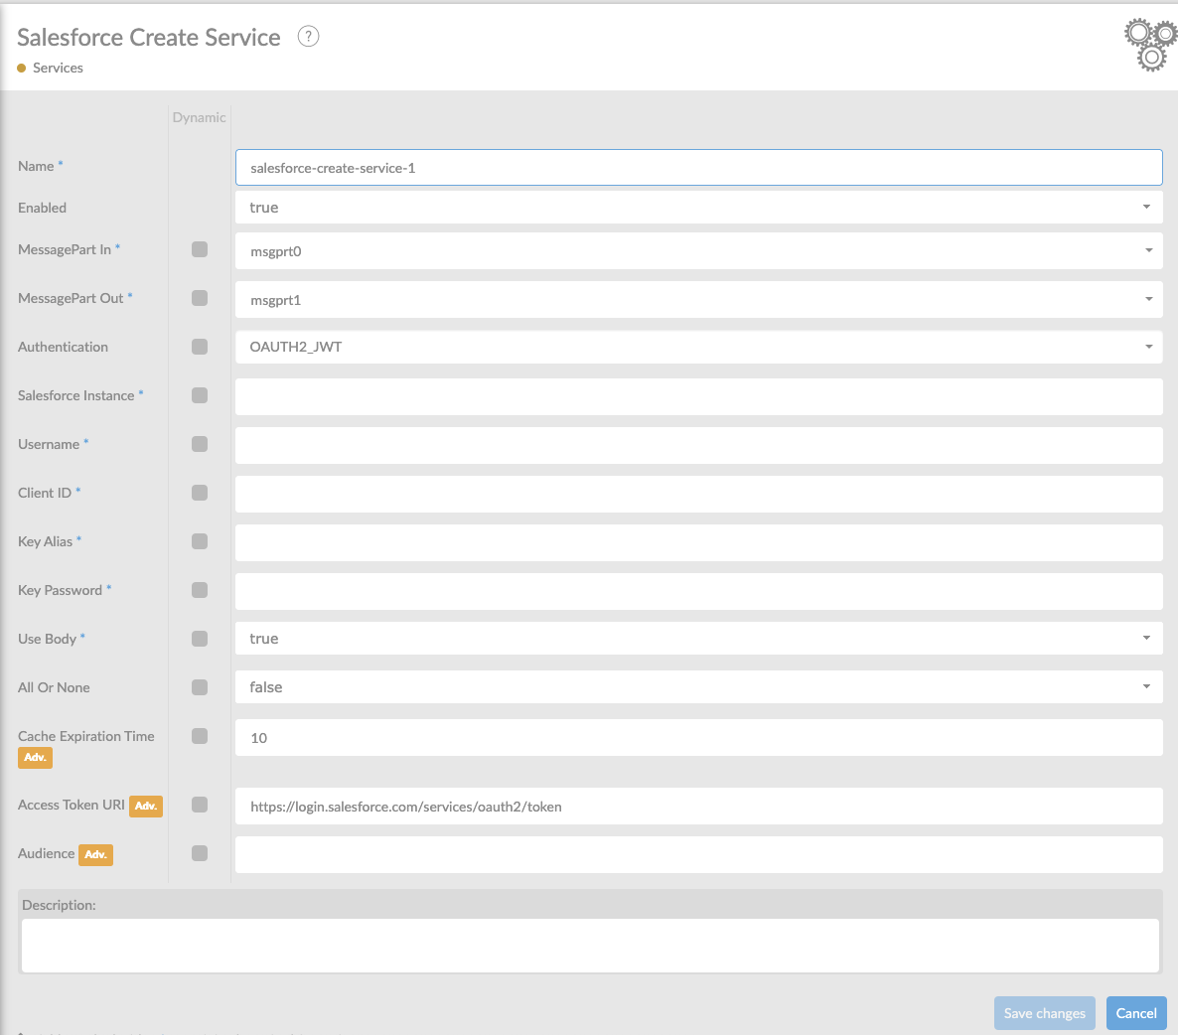Image resolution: width=1178 pixels, height=1035 pixels.
Task: Toggle Dynamic checkbox for MessagePart Out
Action: [199, 298]
